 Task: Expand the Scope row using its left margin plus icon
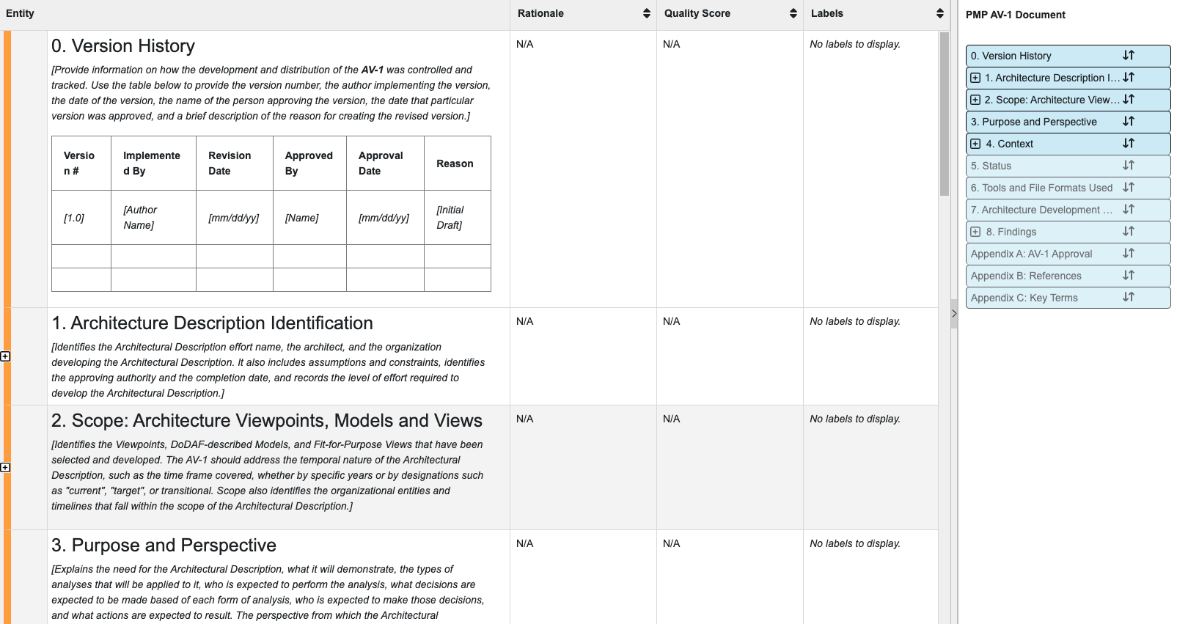6,467
